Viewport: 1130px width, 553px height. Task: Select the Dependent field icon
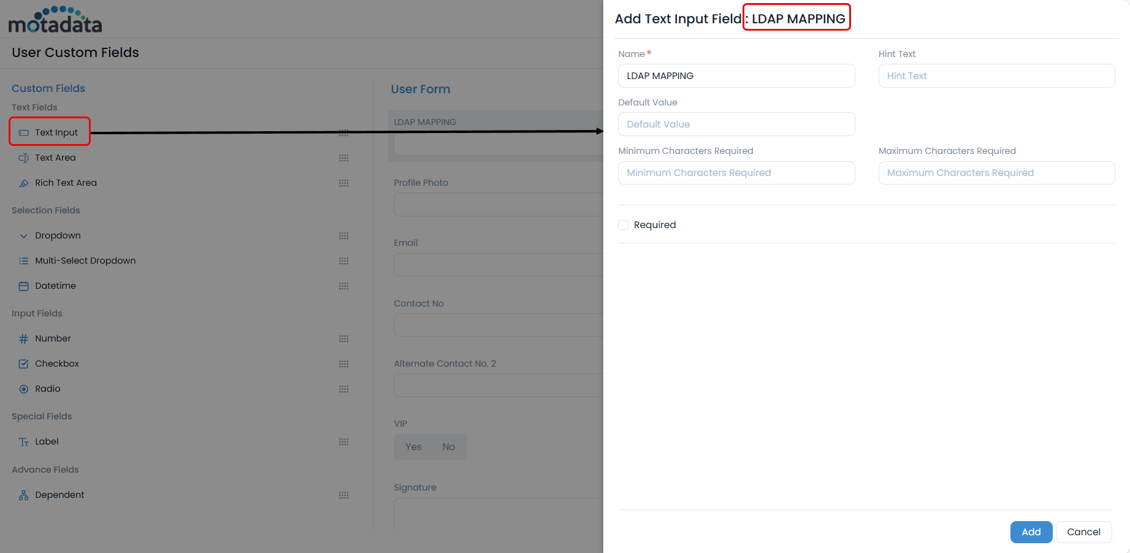point(24,495)
